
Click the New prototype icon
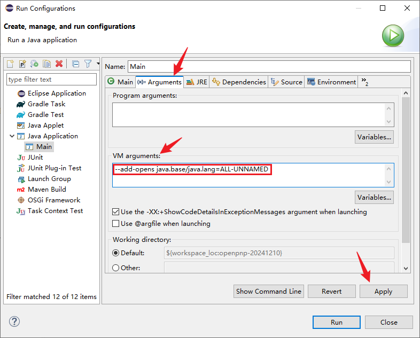coord(22,64)
